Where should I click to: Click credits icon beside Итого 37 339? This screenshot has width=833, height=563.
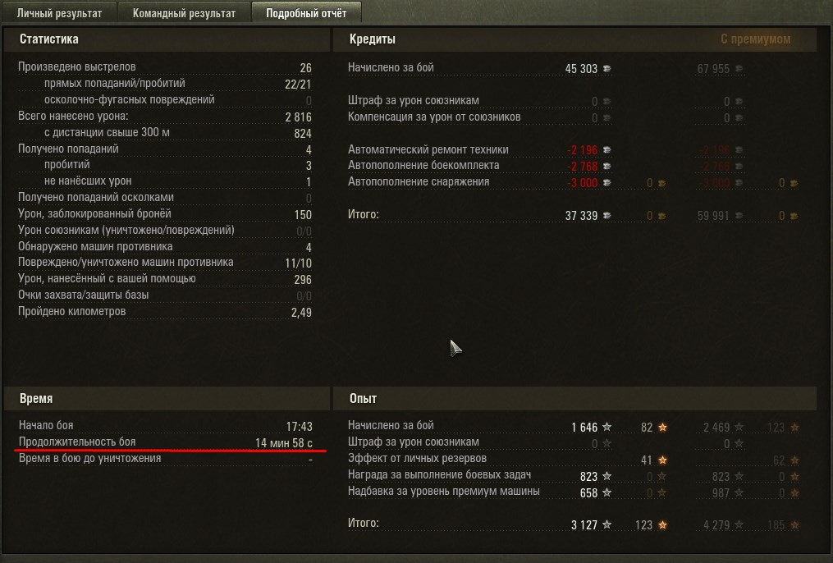pyautogui.click(x=606, y=216)
